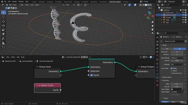
Task: Switch to the Layout workspace tab
Action: pyautogui.click(x=34, y=2)
